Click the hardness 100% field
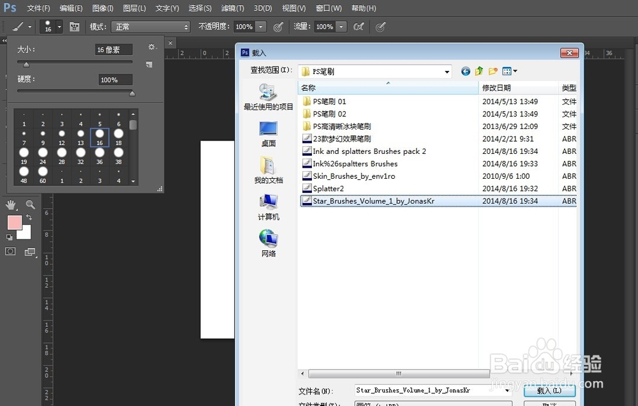Screen dimensions: 638x406 click(x=115, y=80)
